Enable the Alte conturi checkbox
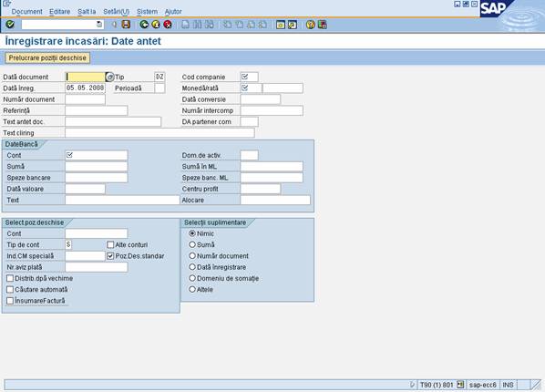This screenshot has width=545, height=392. [110, 245]
